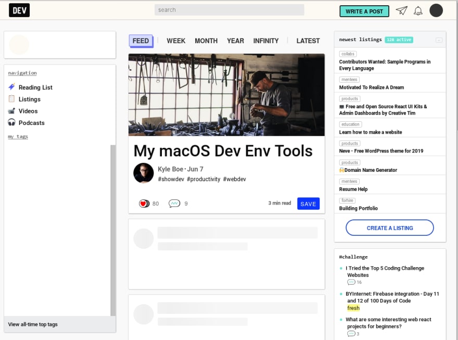Click Kyle Boe author name

(170, 169)
